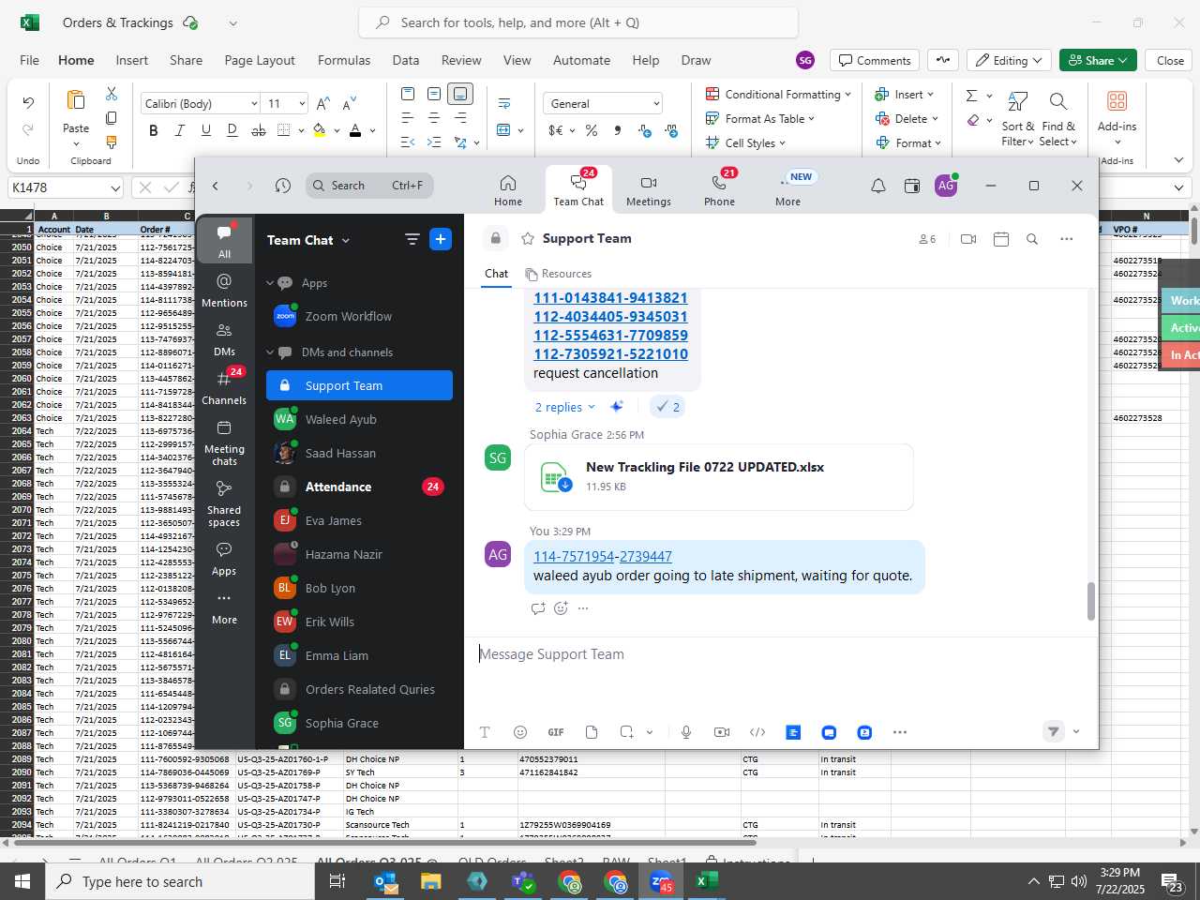Screen dimensions: 1200x900
Task: Search within Support Team chat
Action: coord(1032,239)
